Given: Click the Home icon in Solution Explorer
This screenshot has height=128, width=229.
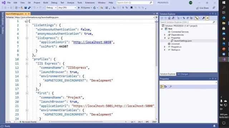Looking at the screenshot, I should (x=169, y=18).
